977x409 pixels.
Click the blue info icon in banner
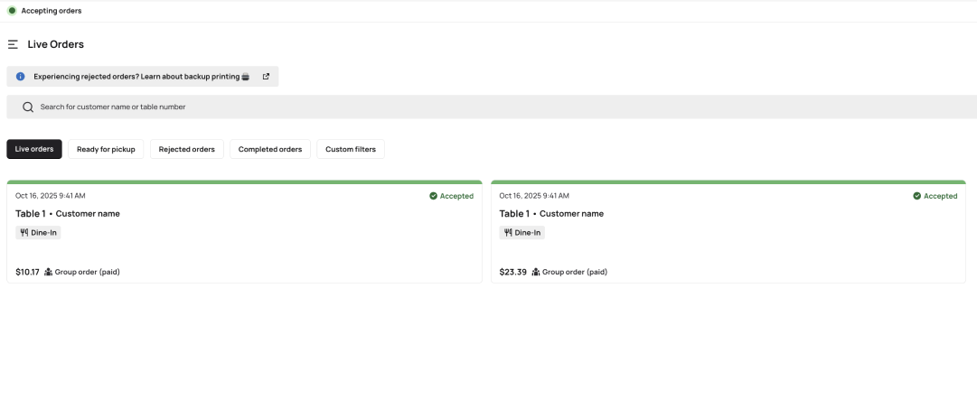(x=21, y=77)
